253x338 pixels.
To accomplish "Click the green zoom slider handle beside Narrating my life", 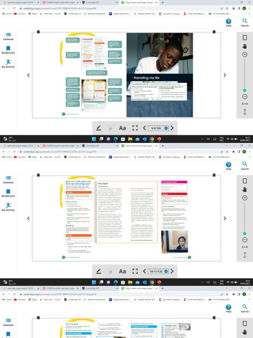I will click(x=245, y=90).
